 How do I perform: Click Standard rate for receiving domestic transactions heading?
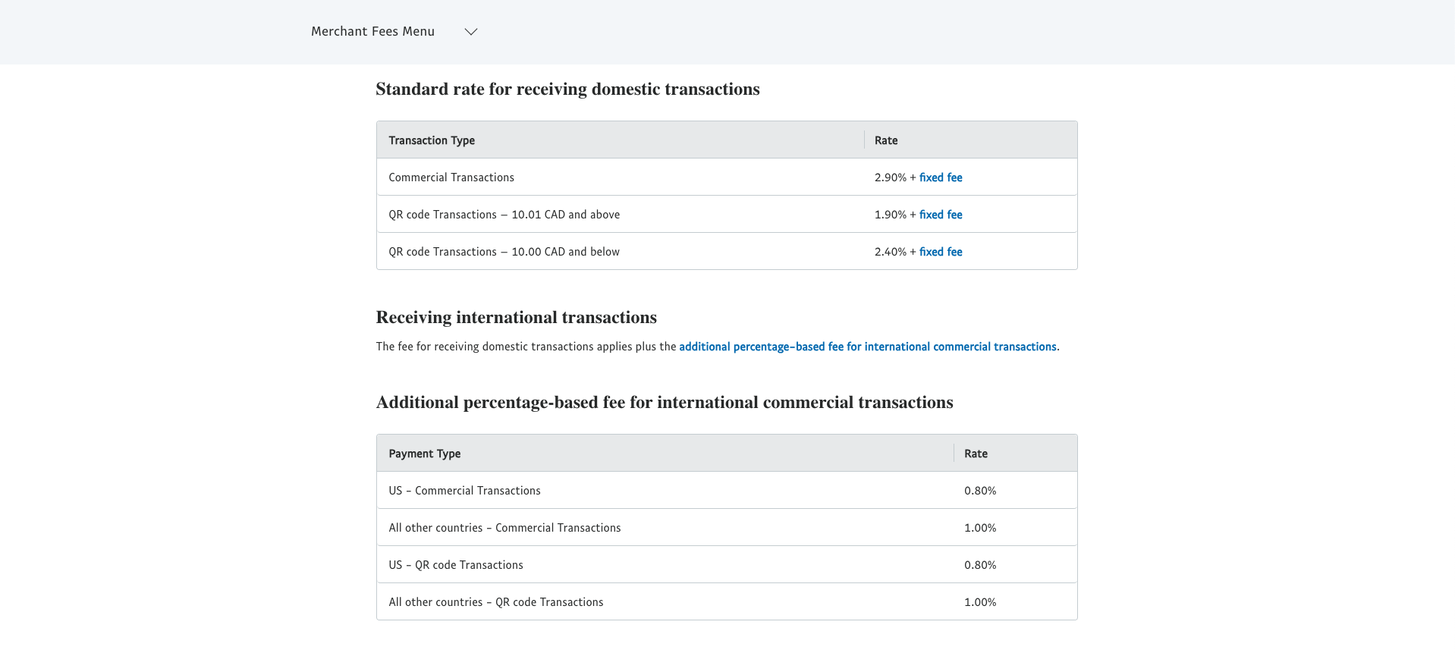(567, 89)
